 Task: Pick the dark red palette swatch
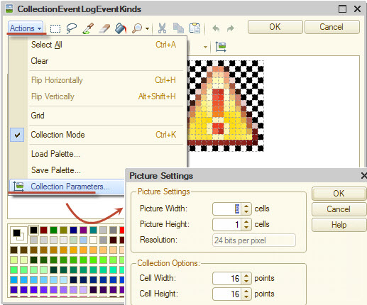coord(43,230)
